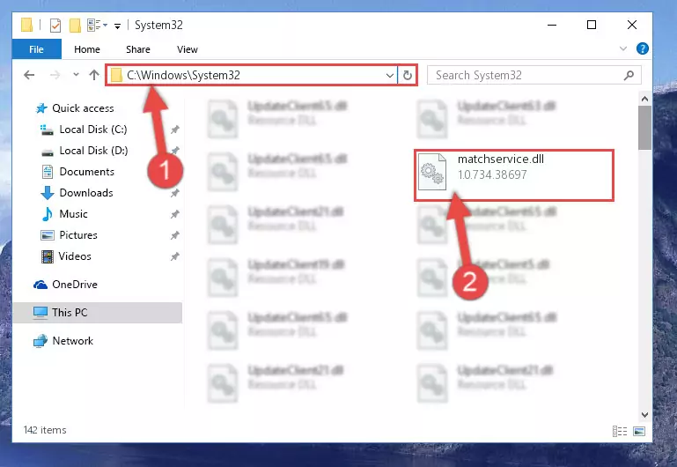
Task: Expand the ribbon chevron
Action: (x=623, y=48)
